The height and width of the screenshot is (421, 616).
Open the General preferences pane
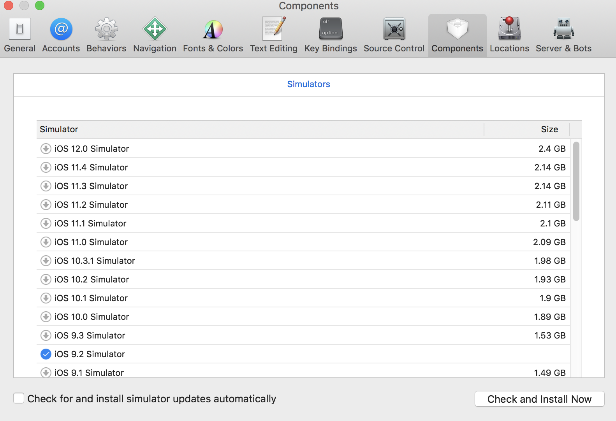pyautogui.click(x=20, y=35)
